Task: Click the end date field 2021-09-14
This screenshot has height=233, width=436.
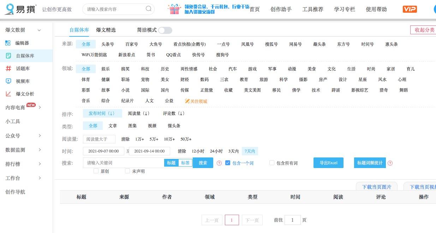Action: coord(150,151)
